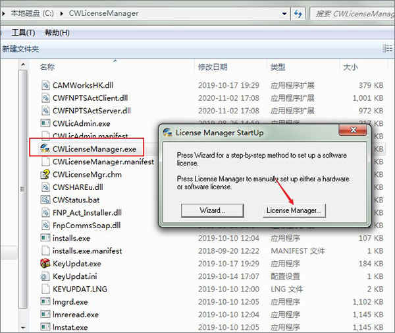This screenshot has width=395, height=333.
Task: Click the installs.exe.manifest file icon
Action: 45,251
